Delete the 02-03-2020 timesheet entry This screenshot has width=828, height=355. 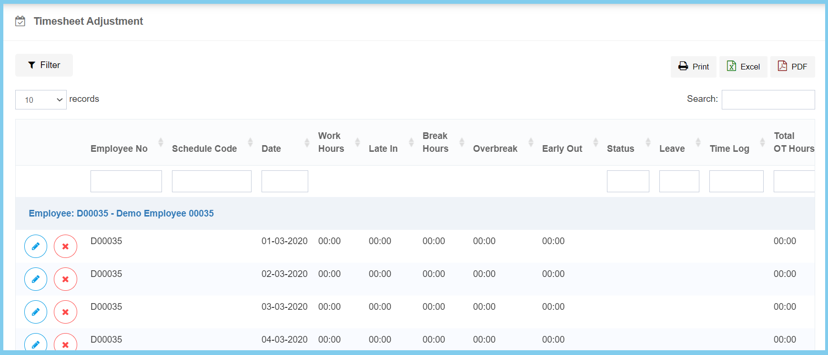(65, 279)
